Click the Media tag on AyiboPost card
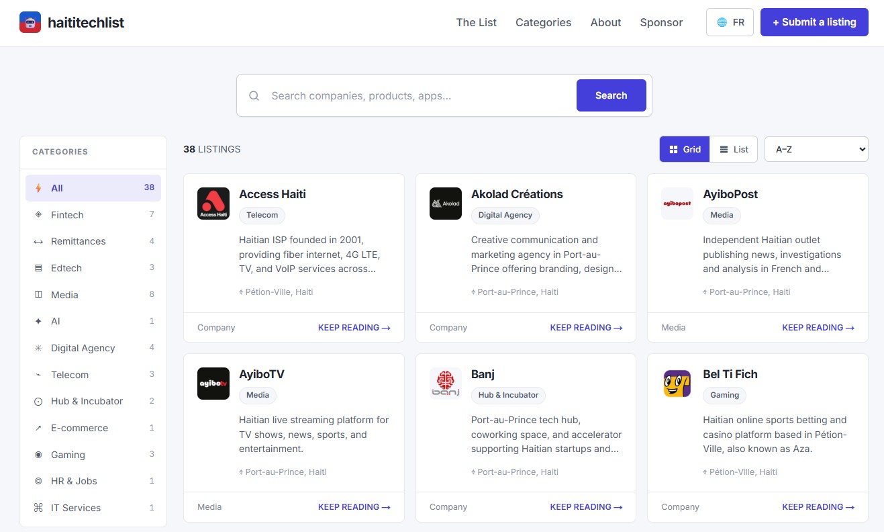Viewport: 884px width, 532px height. (x=722, y=215)
